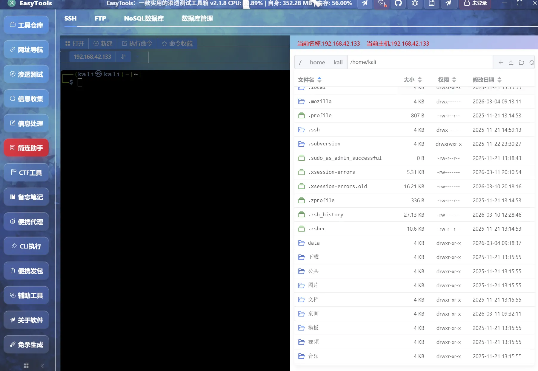
Task: Select the 免杀生成 sidebar tool
Action: point(26,344)
